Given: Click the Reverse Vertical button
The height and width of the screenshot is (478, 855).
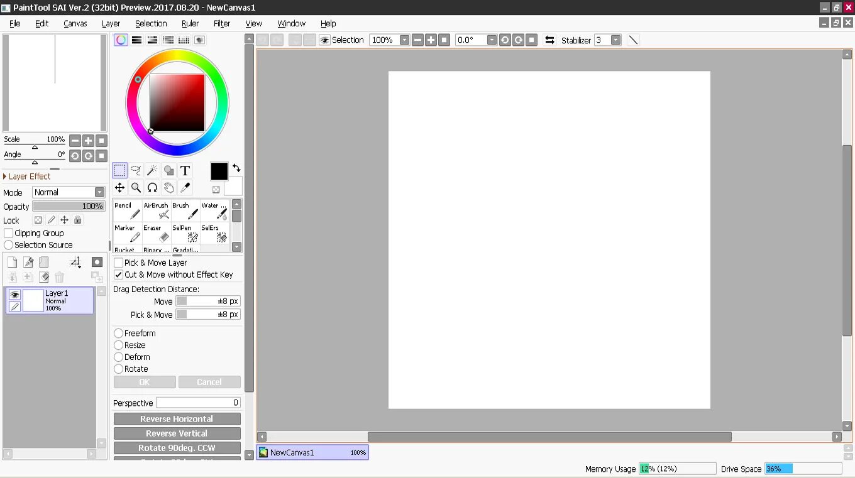Looking at the screenshot, I should 177,433.
